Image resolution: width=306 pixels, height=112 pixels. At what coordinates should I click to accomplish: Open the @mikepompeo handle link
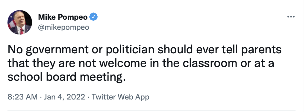[x=63, y=28]
